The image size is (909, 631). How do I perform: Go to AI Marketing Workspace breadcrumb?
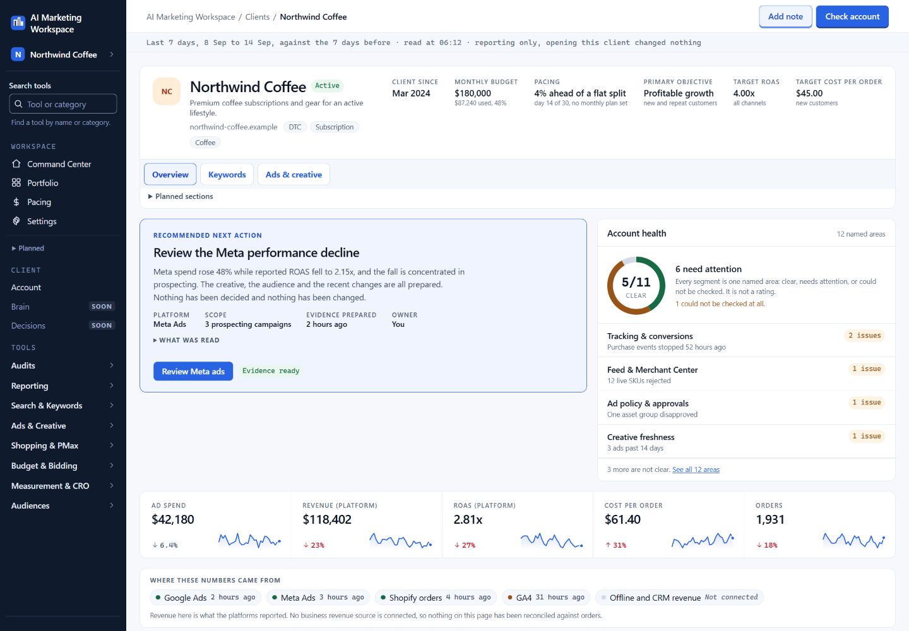click(x=191, y=17)
